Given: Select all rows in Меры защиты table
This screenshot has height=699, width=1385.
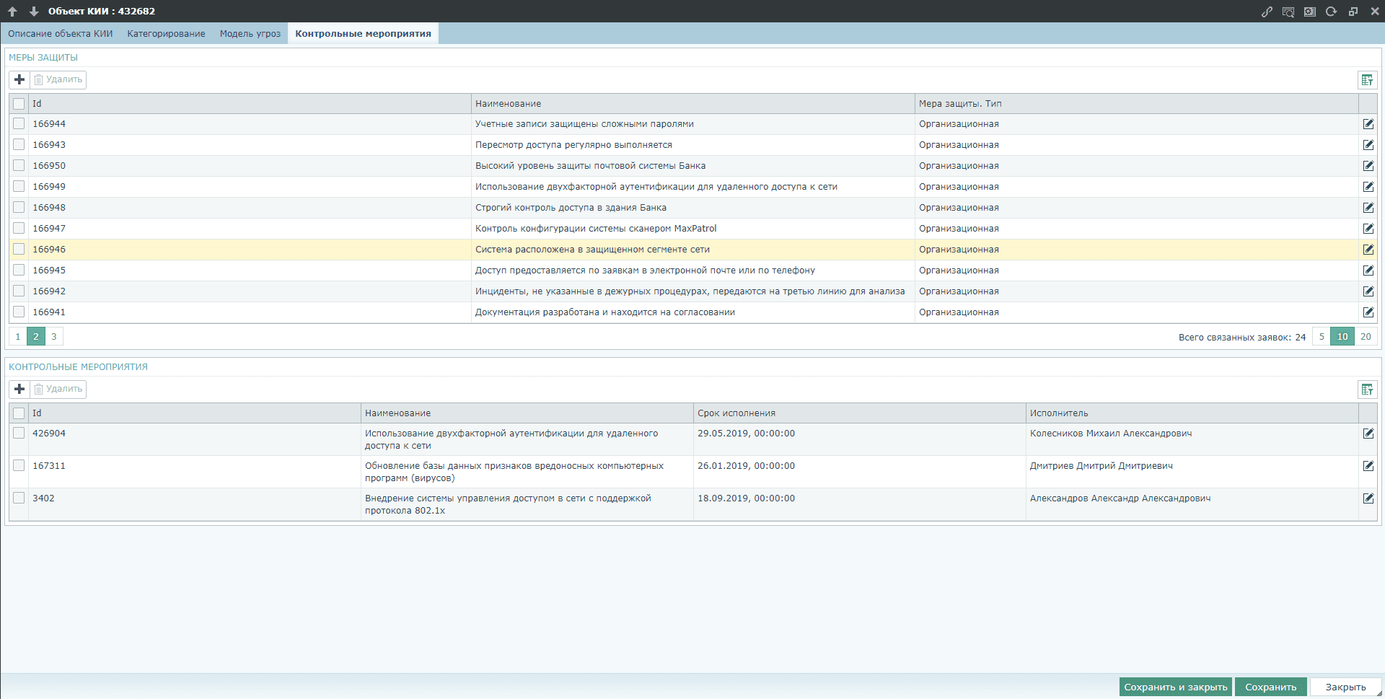Looking at the screenshot, I should click(x=19, y=104).
